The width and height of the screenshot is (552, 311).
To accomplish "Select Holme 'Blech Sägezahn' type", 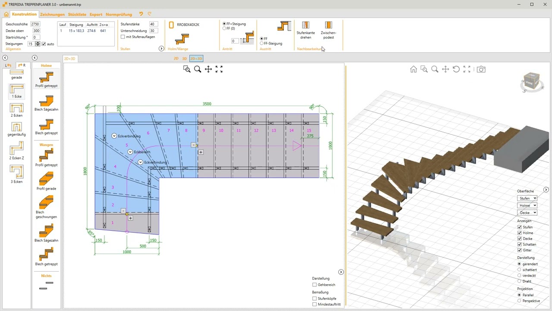I will 46,104.
